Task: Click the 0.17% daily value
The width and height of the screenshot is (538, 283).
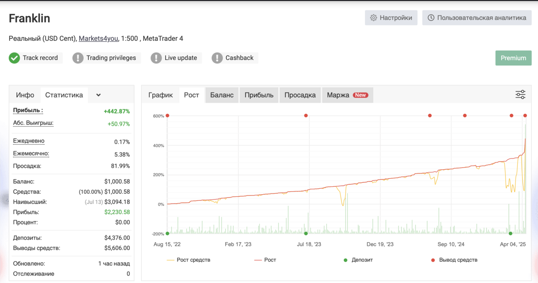Action: (x=122, y=142)
